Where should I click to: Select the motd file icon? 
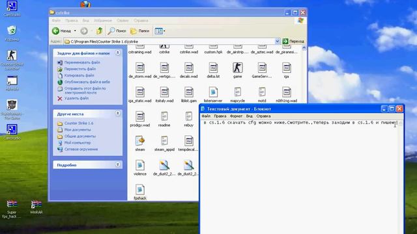262,92
